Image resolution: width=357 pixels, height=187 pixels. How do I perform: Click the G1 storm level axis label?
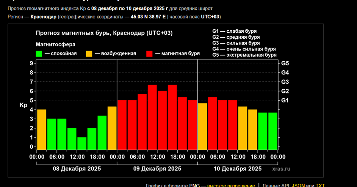pyautogui.click(x=285, y=100)
